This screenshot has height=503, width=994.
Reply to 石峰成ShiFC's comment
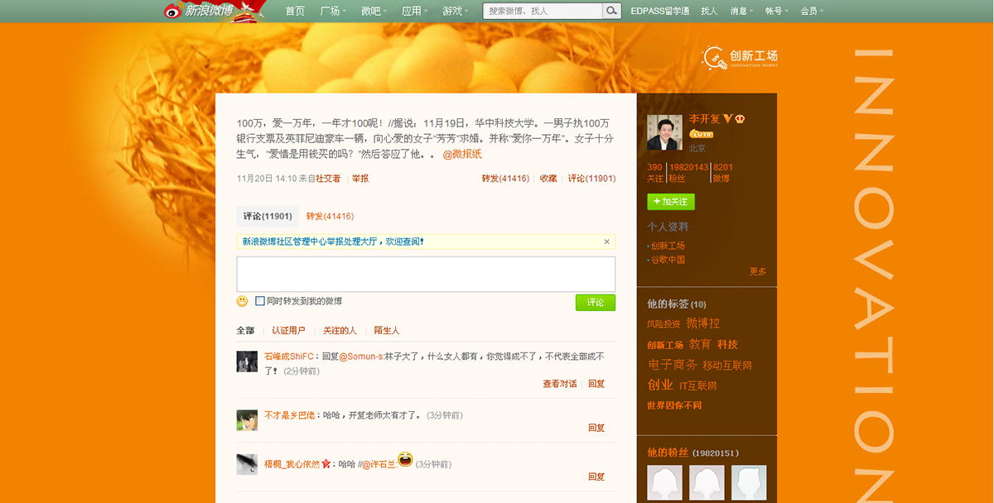[x=596, y=384]
